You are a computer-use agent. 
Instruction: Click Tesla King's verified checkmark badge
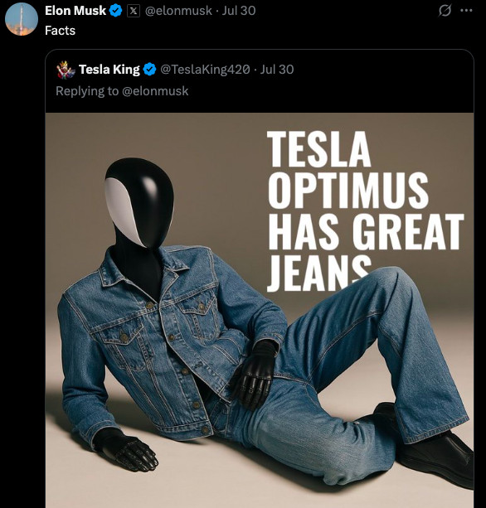point(149,70)
